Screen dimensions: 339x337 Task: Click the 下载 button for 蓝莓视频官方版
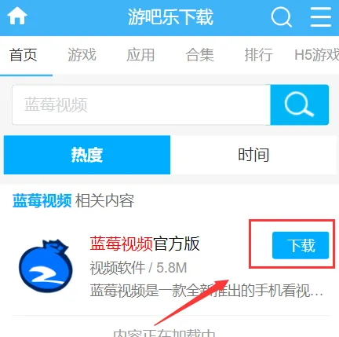pyautogui.click(x=301, y=245)
